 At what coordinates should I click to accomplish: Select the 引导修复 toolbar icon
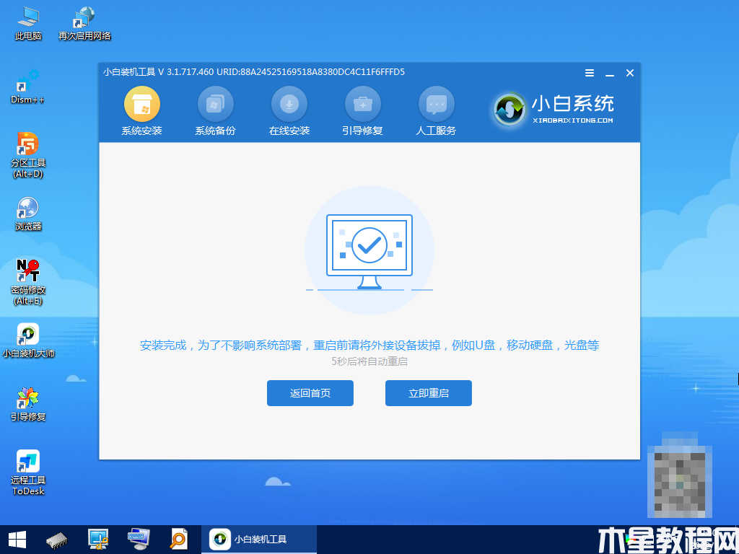363,104
